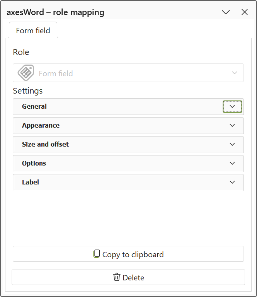Expand the General settings chevron

click(x=232, y=106)
